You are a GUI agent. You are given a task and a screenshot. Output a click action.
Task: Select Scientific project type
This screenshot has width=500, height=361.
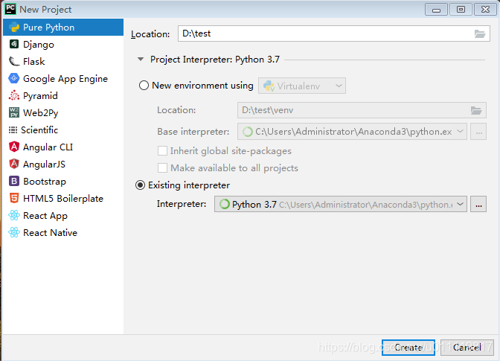[63, 130]
